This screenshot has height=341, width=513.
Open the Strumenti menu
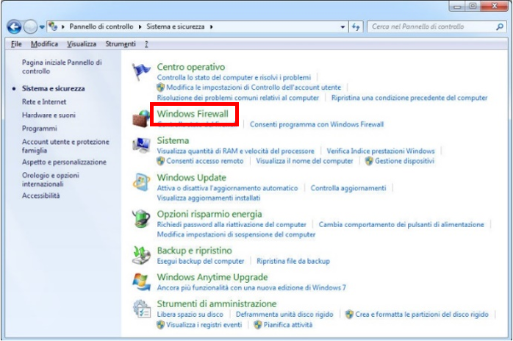(121, 44)
